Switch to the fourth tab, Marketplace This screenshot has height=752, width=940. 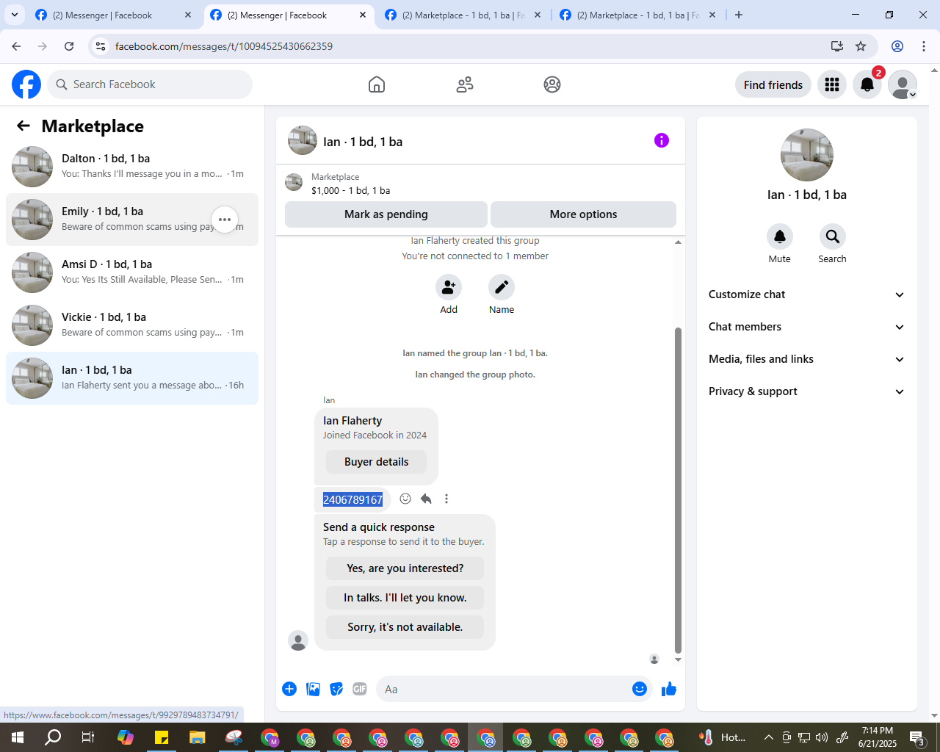coord(637,15)
